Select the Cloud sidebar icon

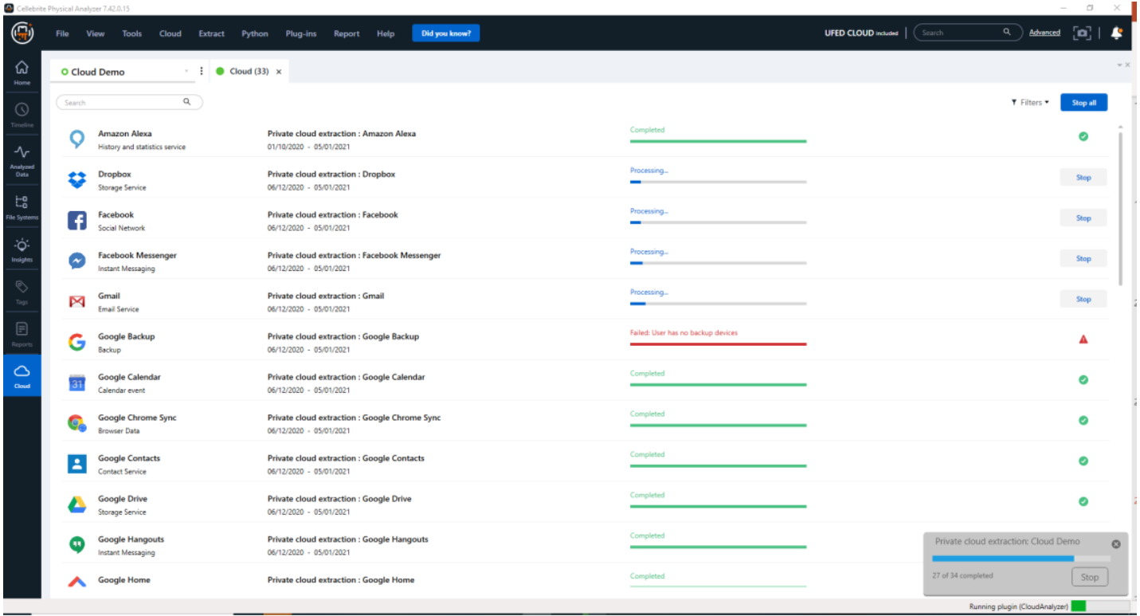point(22,376)
